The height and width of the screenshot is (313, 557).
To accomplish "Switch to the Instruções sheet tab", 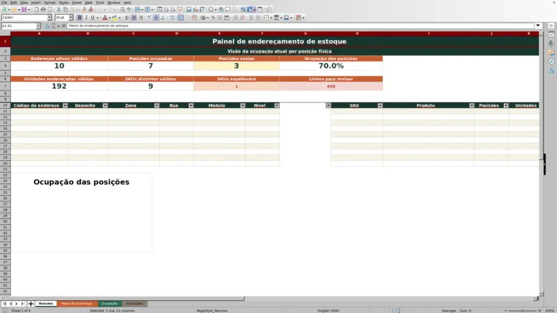I will coord(134,304).
